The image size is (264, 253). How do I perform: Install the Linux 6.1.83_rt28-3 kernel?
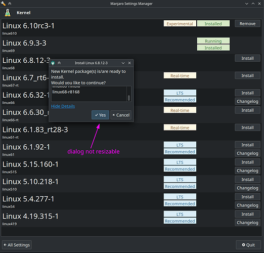247,128
